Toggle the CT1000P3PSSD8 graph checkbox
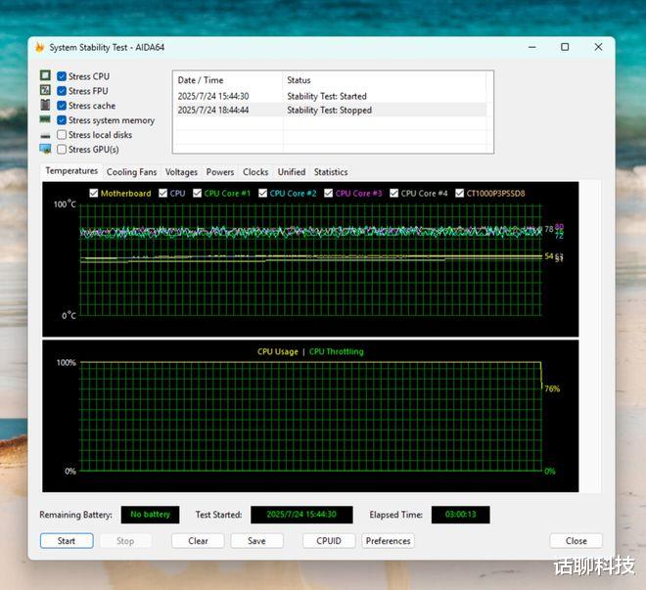The image size is (646, 590). pos(459,193)
